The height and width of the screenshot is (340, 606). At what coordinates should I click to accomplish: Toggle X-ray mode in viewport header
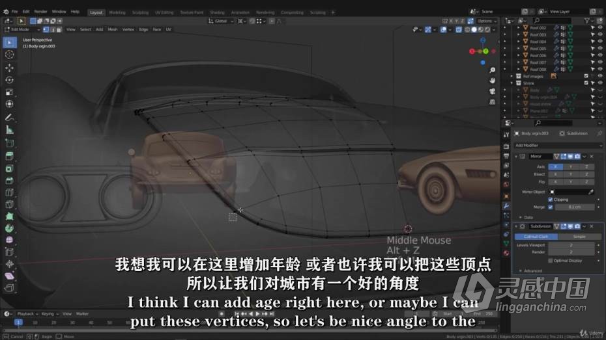coord(458,30)
